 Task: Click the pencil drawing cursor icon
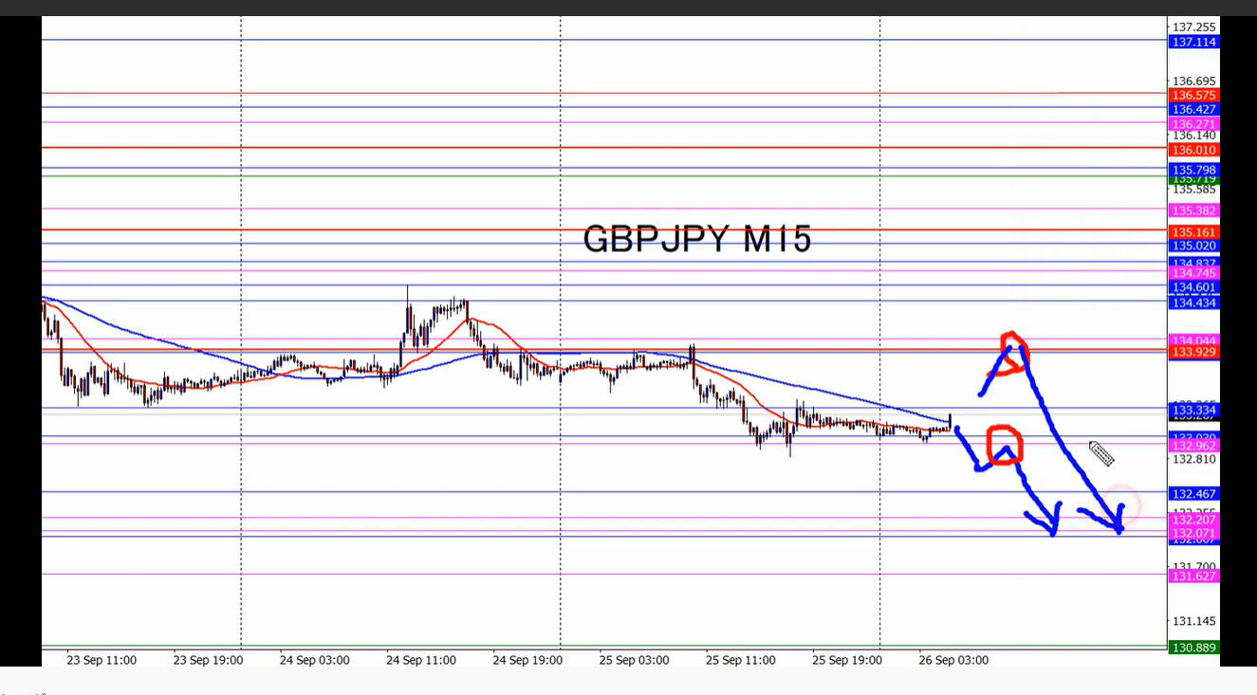click(1100, 454)
